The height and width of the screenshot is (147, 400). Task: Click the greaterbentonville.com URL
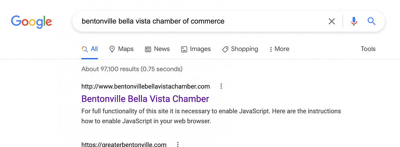pyautogui.click(x=124, y=144)
